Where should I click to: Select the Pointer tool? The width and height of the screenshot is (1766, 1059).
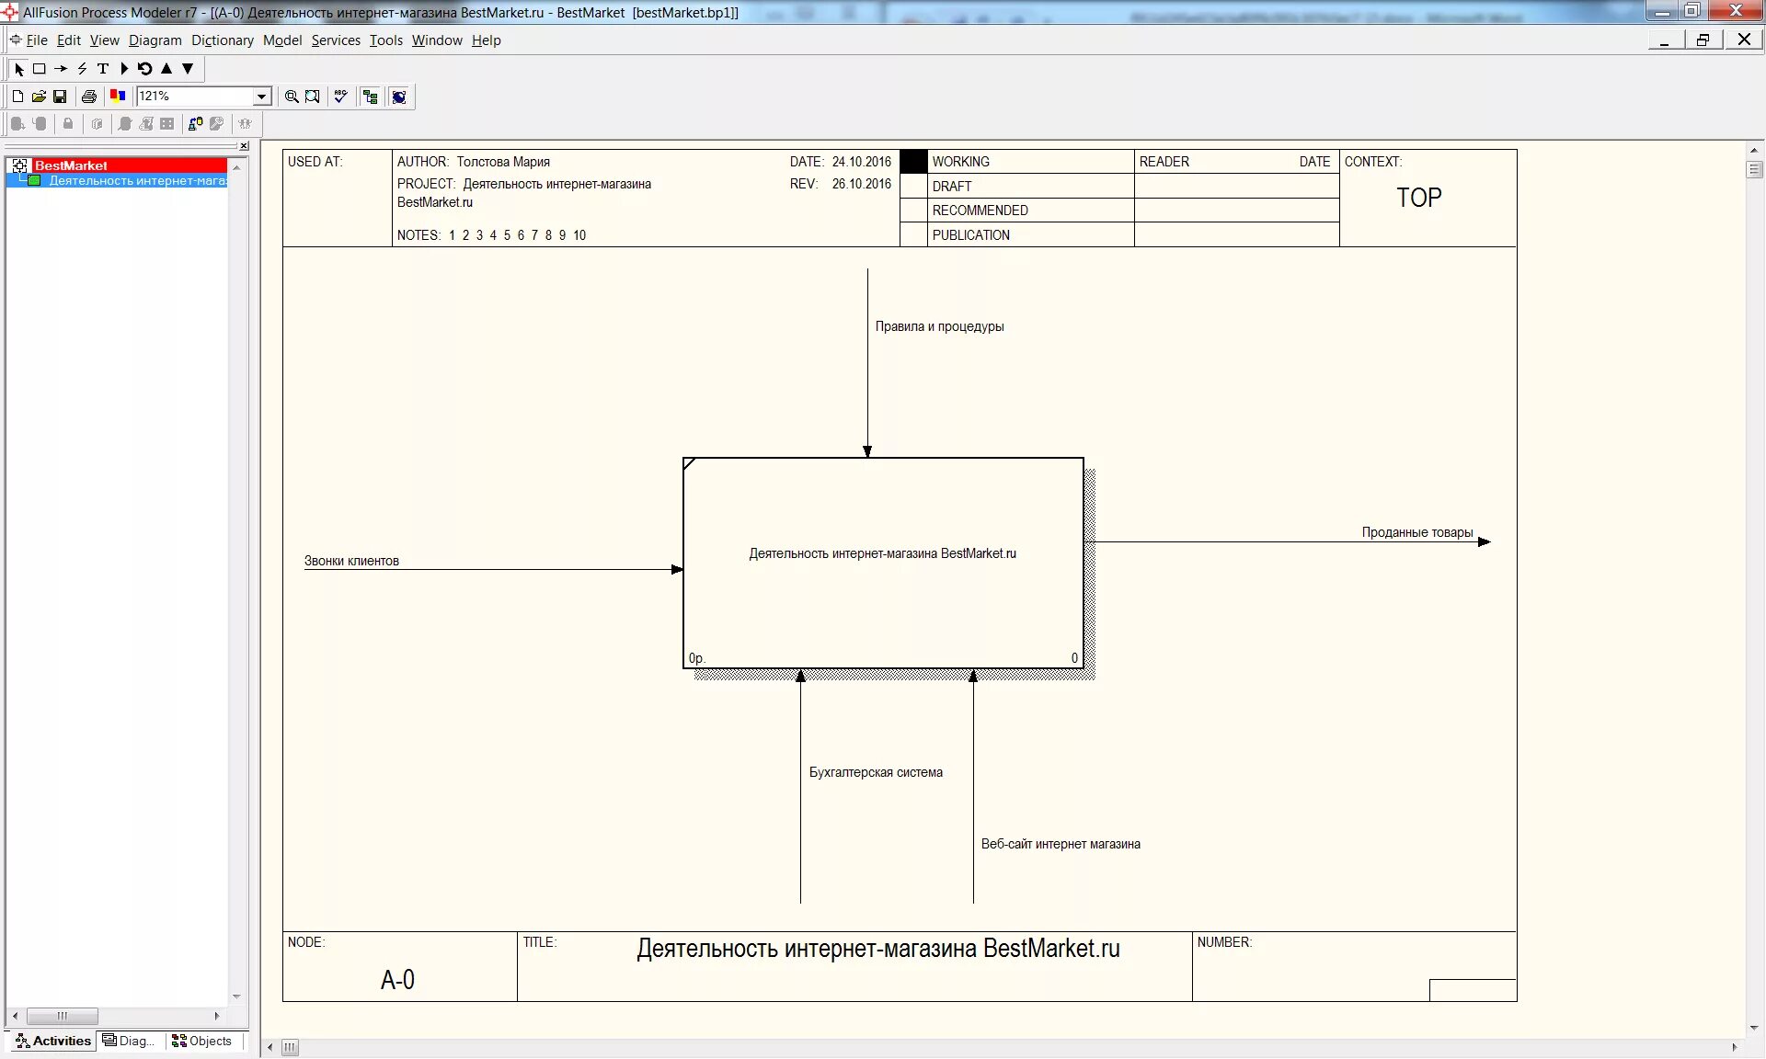(x=19, y=69)
